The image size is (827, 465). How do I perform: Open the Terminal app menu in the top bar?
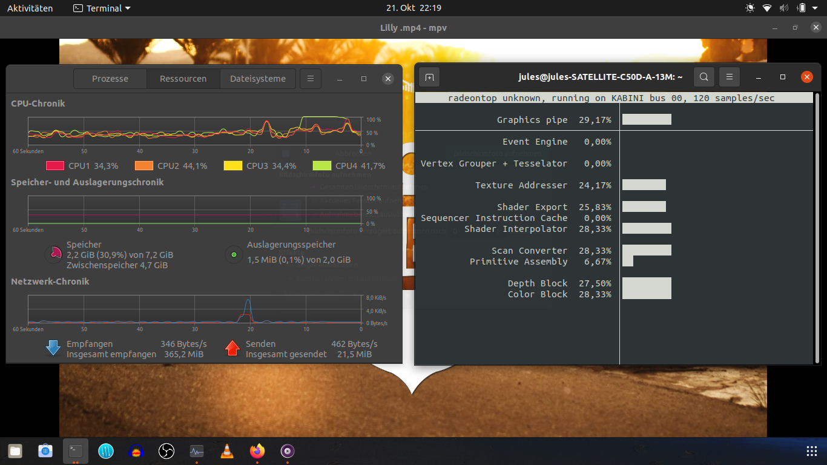102,8
